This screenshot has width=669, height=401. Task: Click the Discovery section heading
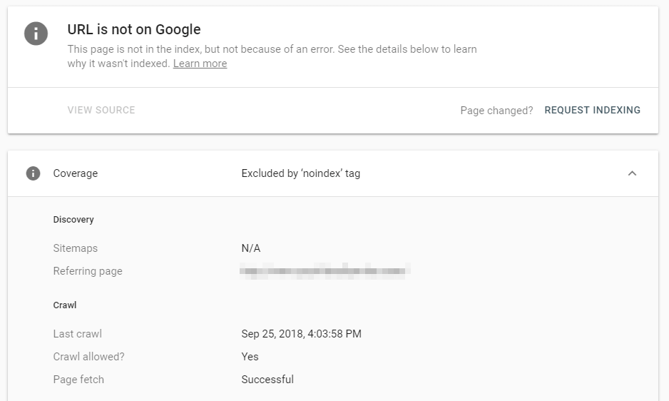click(x=73, y=220)
